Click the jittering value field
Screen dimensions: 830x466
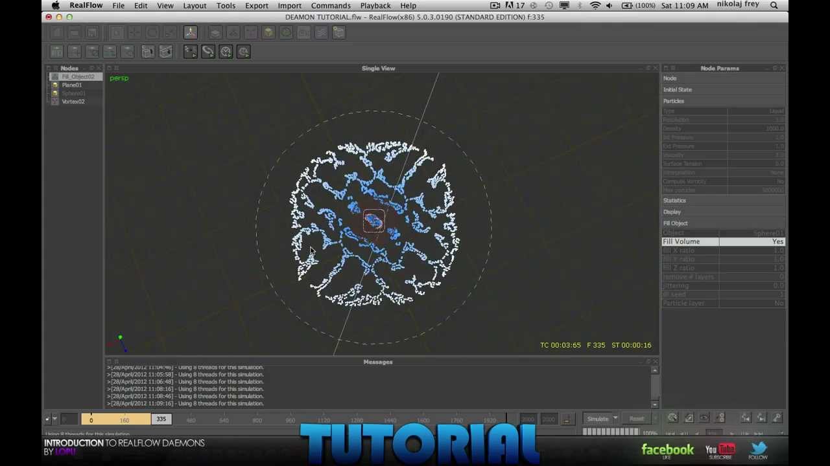coord(756,285)
